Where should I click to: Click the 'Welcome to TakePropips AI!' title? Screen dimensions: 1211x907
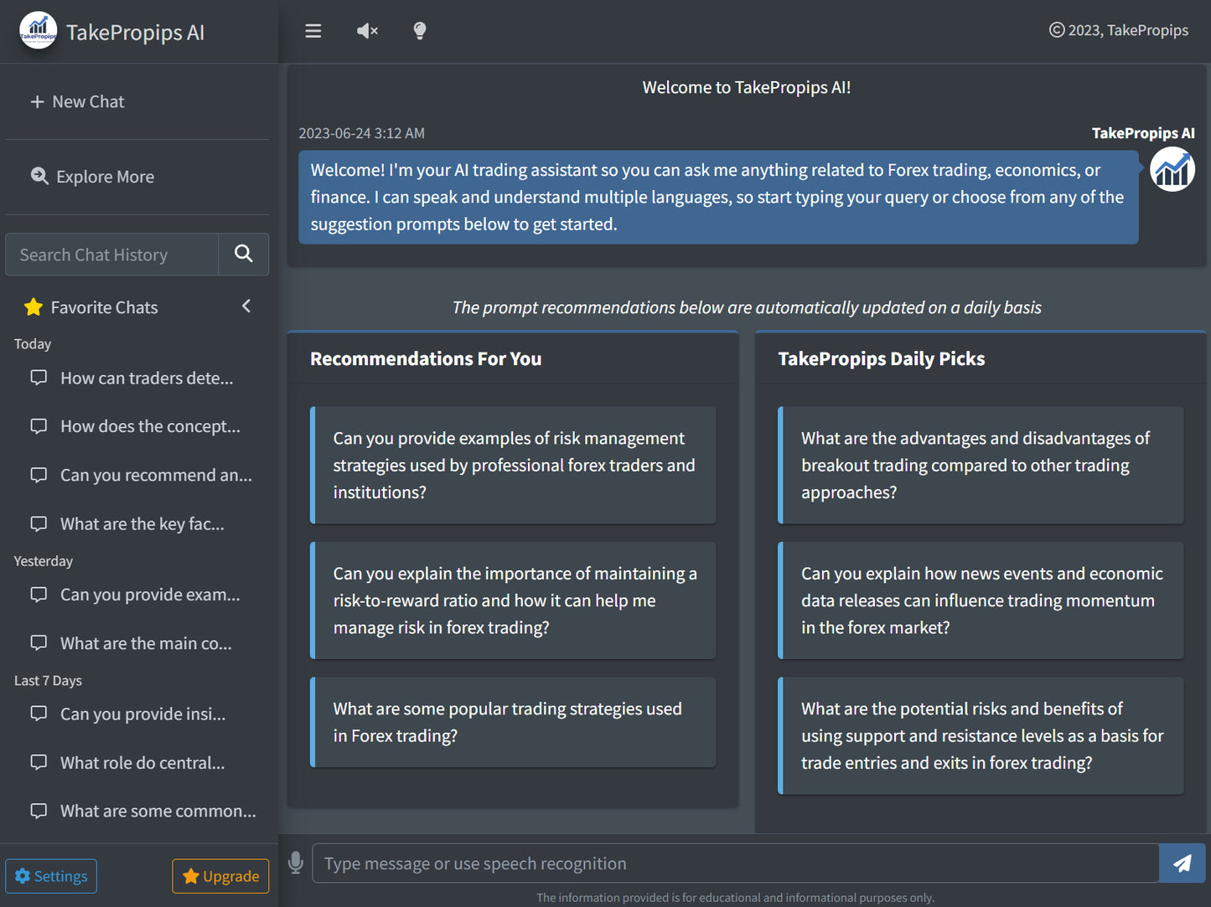click(x=747, y=87)
